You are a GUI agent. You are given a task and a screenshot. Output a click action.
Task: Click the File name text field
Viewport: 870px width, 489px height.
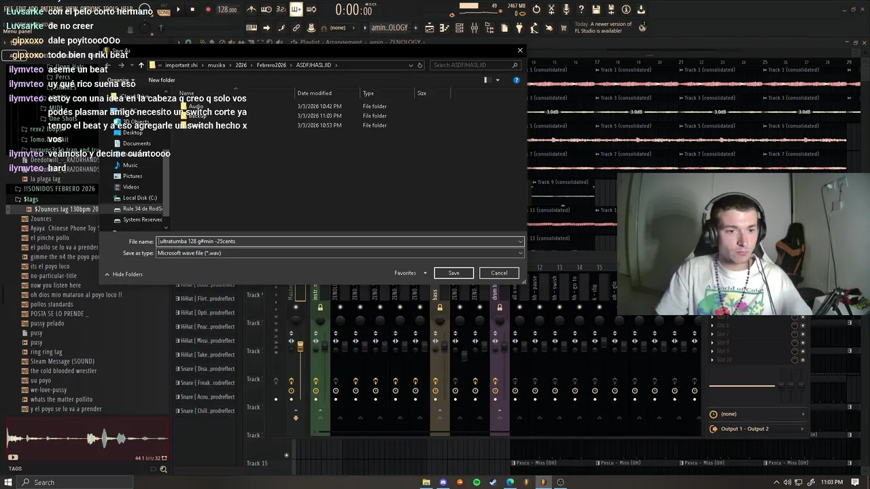click(x=340, y=241)
